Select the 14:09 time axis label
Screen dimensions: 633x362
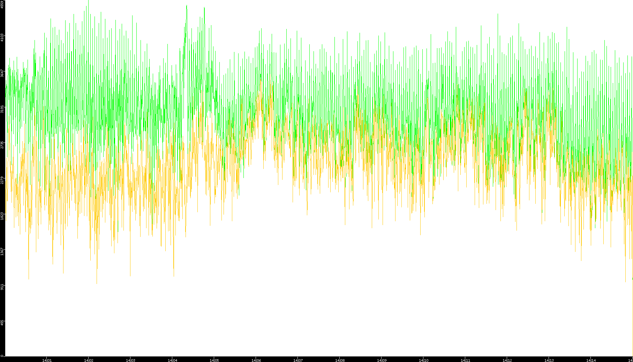point(382,360)
